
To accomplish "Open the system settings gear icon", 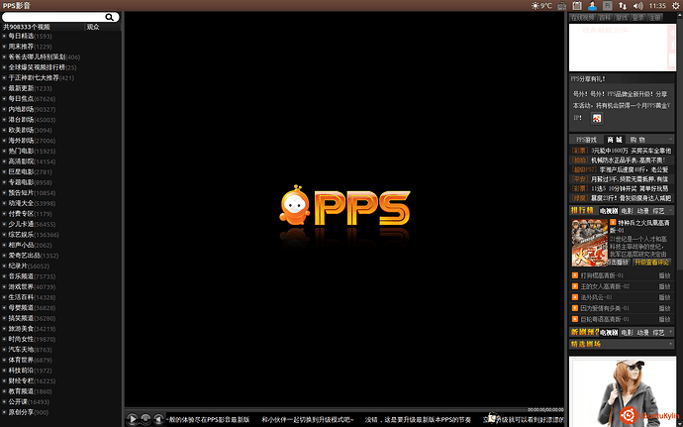I will 676,6.
